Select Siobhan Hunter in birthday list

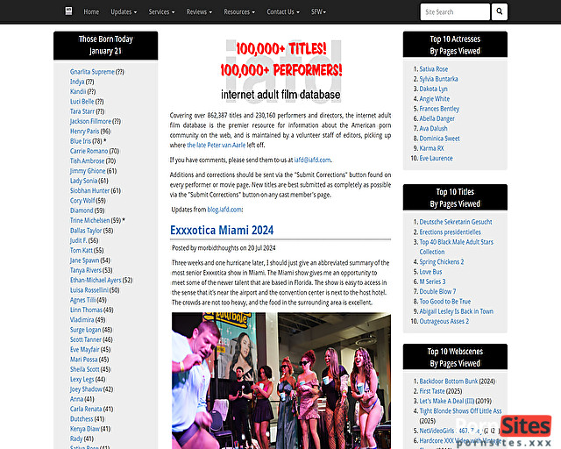[x=89, y=190]
